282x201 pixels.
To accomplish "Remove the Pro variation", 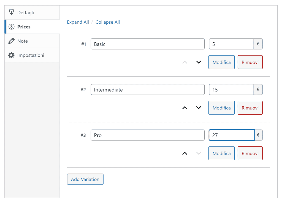I will (250, 153).
